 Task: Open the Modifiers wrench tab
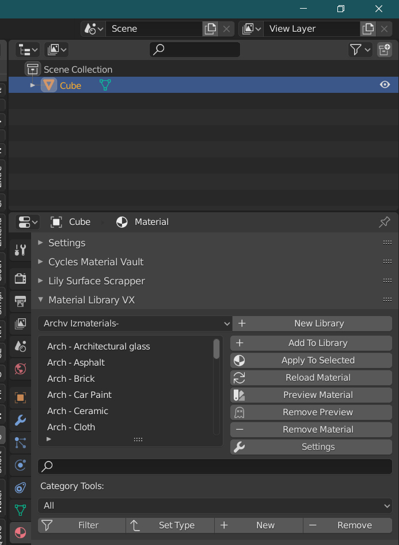tap(21, 420)
